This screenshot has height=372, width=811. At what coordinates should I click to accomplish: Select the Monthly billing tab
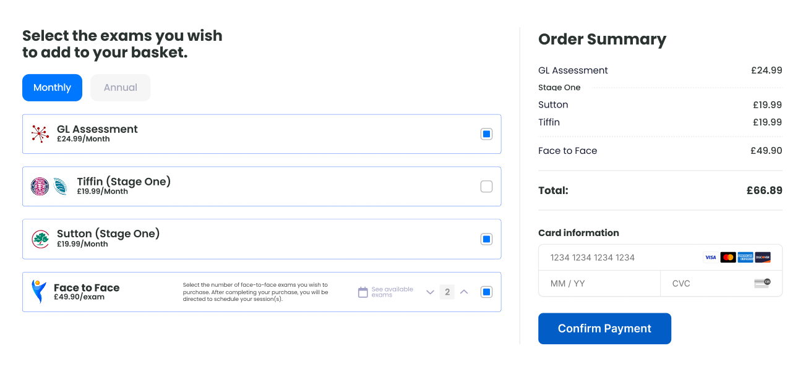[x=52, y=88]
